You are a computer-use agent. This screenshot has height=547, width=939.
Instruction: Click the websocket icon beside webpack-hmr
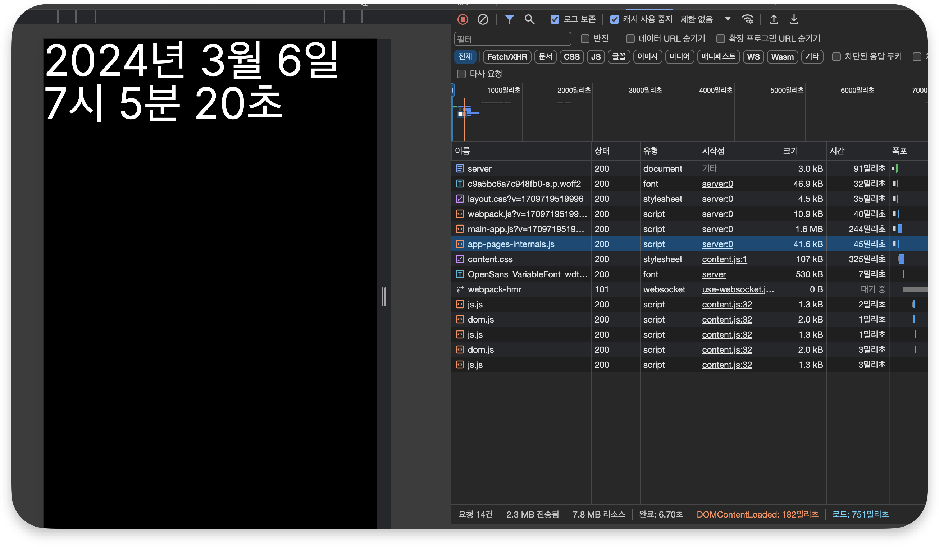[460, 289]
